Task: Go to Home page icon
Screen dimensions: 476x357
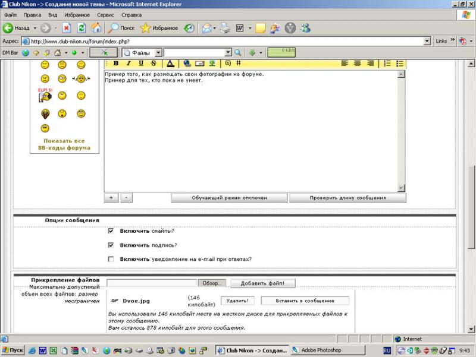Action: pyautogui.click(x=96, y=28)
